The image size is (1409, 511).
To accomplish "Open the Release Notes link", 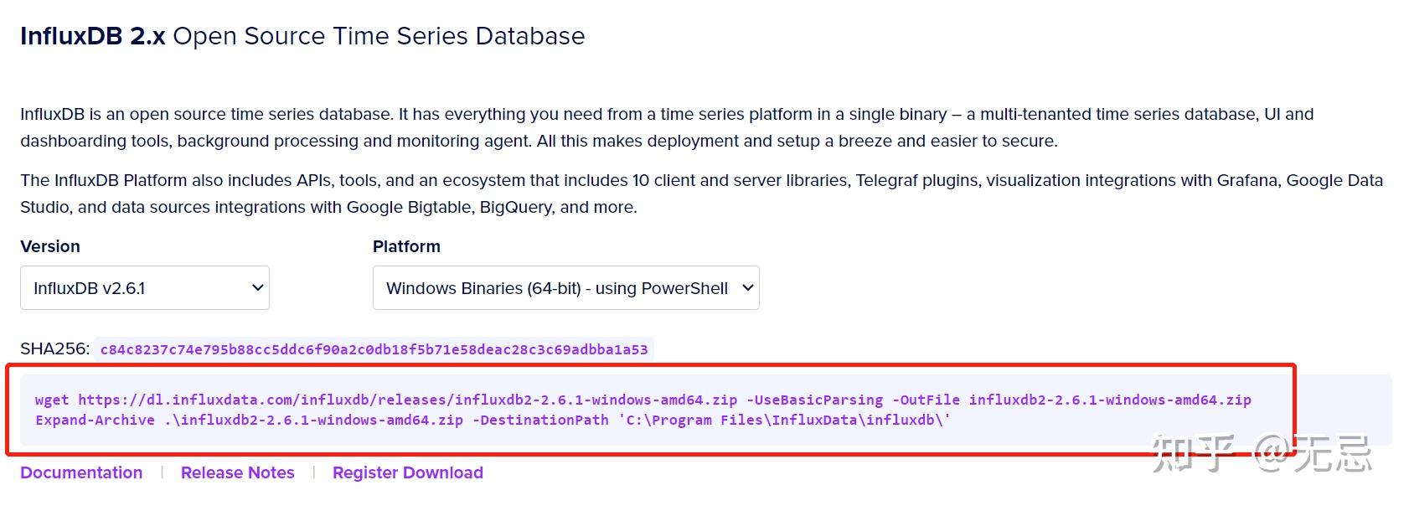I will 238,472.
